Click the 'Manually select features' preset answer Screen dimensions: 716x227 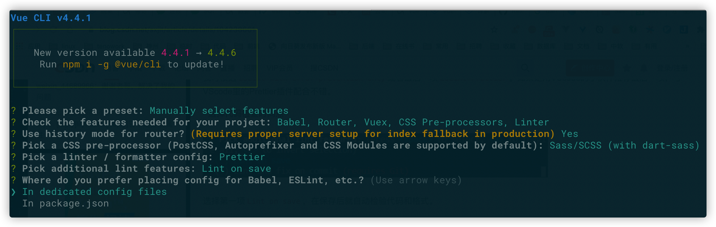tap(219, 111)
